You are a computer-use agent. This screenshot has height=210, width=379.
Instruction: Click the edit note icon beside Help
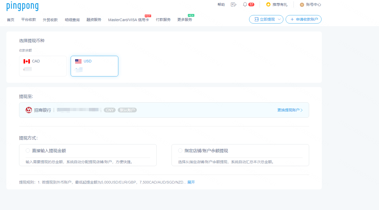pyautogui.click(x=233, y=4)
